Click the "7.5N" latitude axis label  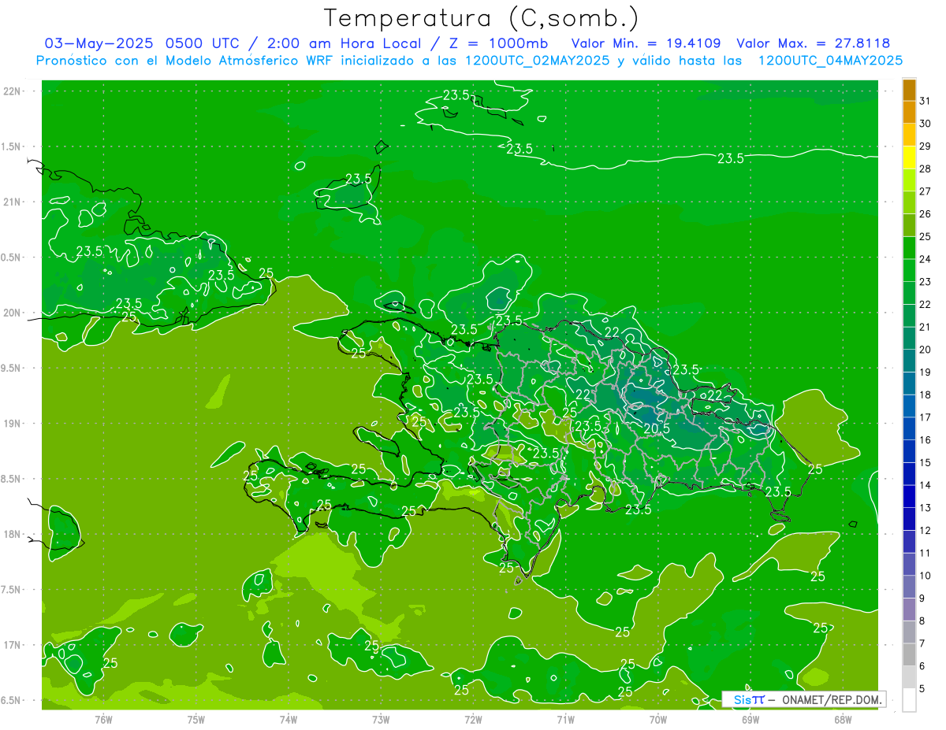(x=12, y=590)
